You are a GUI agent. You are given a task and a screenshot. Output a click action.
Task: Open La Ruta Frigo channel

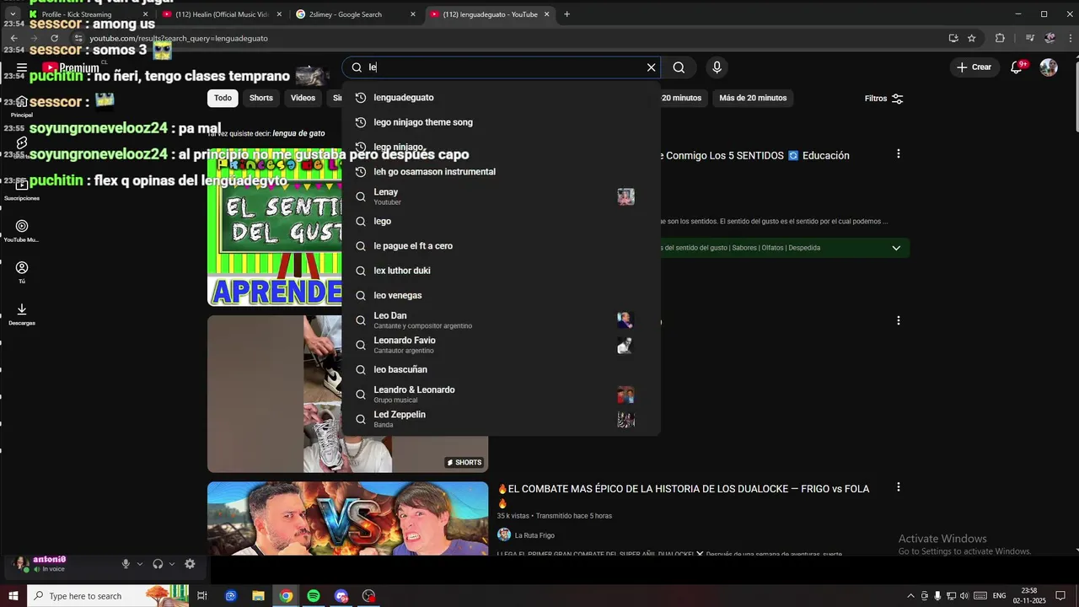pos(534,535)
